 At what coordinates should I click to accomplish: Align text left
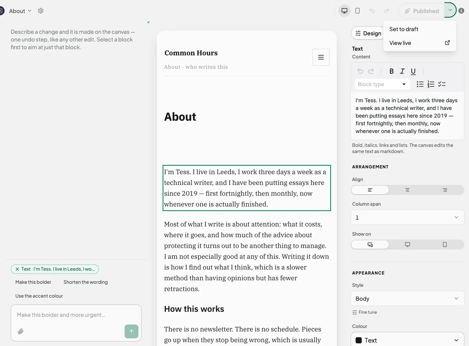[370, 190]
